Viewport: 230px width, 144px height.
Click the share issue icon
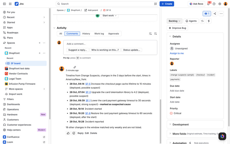click(215, 14)
